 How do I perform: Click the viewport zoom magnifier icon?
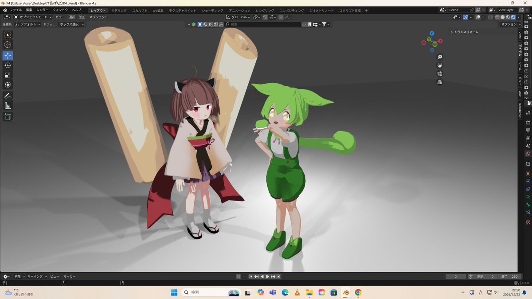click(440, 57)
